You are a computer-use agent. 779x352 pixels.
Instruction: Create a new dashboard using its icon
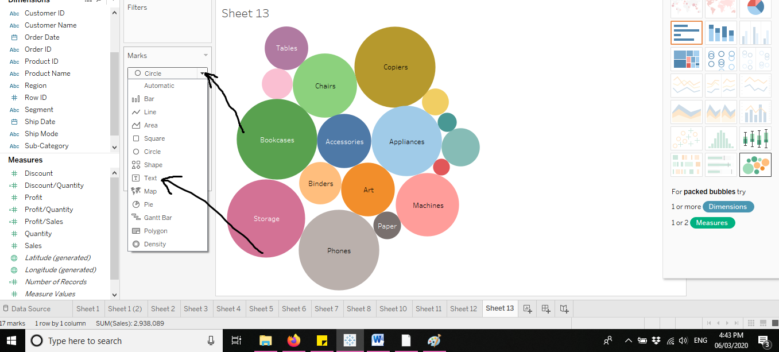click(x=545, y=308)
